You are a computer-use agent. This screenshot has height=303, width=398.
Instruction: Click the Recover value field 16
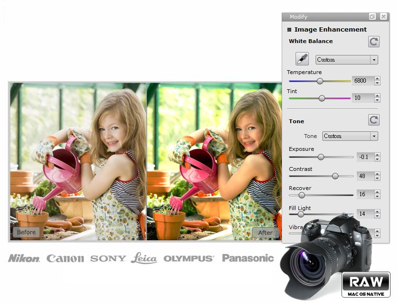[366, 194]
